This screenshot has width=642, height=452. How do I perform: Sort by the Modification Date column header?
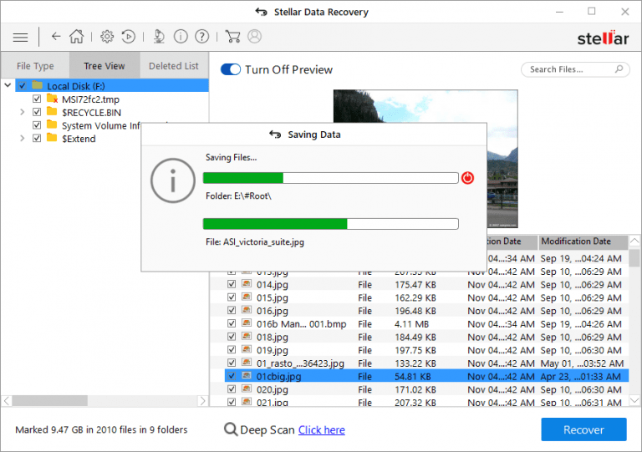click(x=583, y=241)
